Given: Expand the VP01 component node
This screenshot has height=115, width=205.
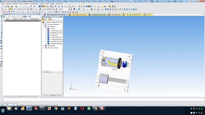Looking at the screenshot, I should click(46, 28).
